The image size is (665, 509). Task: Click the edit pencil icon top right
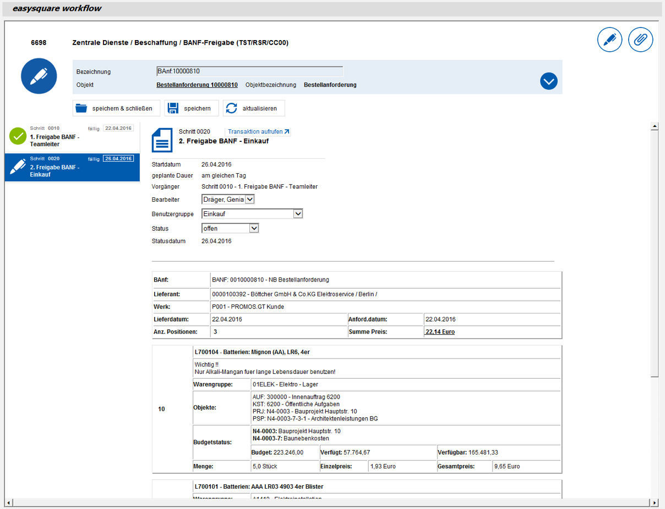609,40
